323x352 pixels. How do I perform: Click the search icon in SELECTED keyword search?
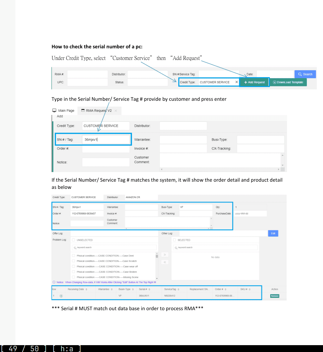[x=176, y=247]
